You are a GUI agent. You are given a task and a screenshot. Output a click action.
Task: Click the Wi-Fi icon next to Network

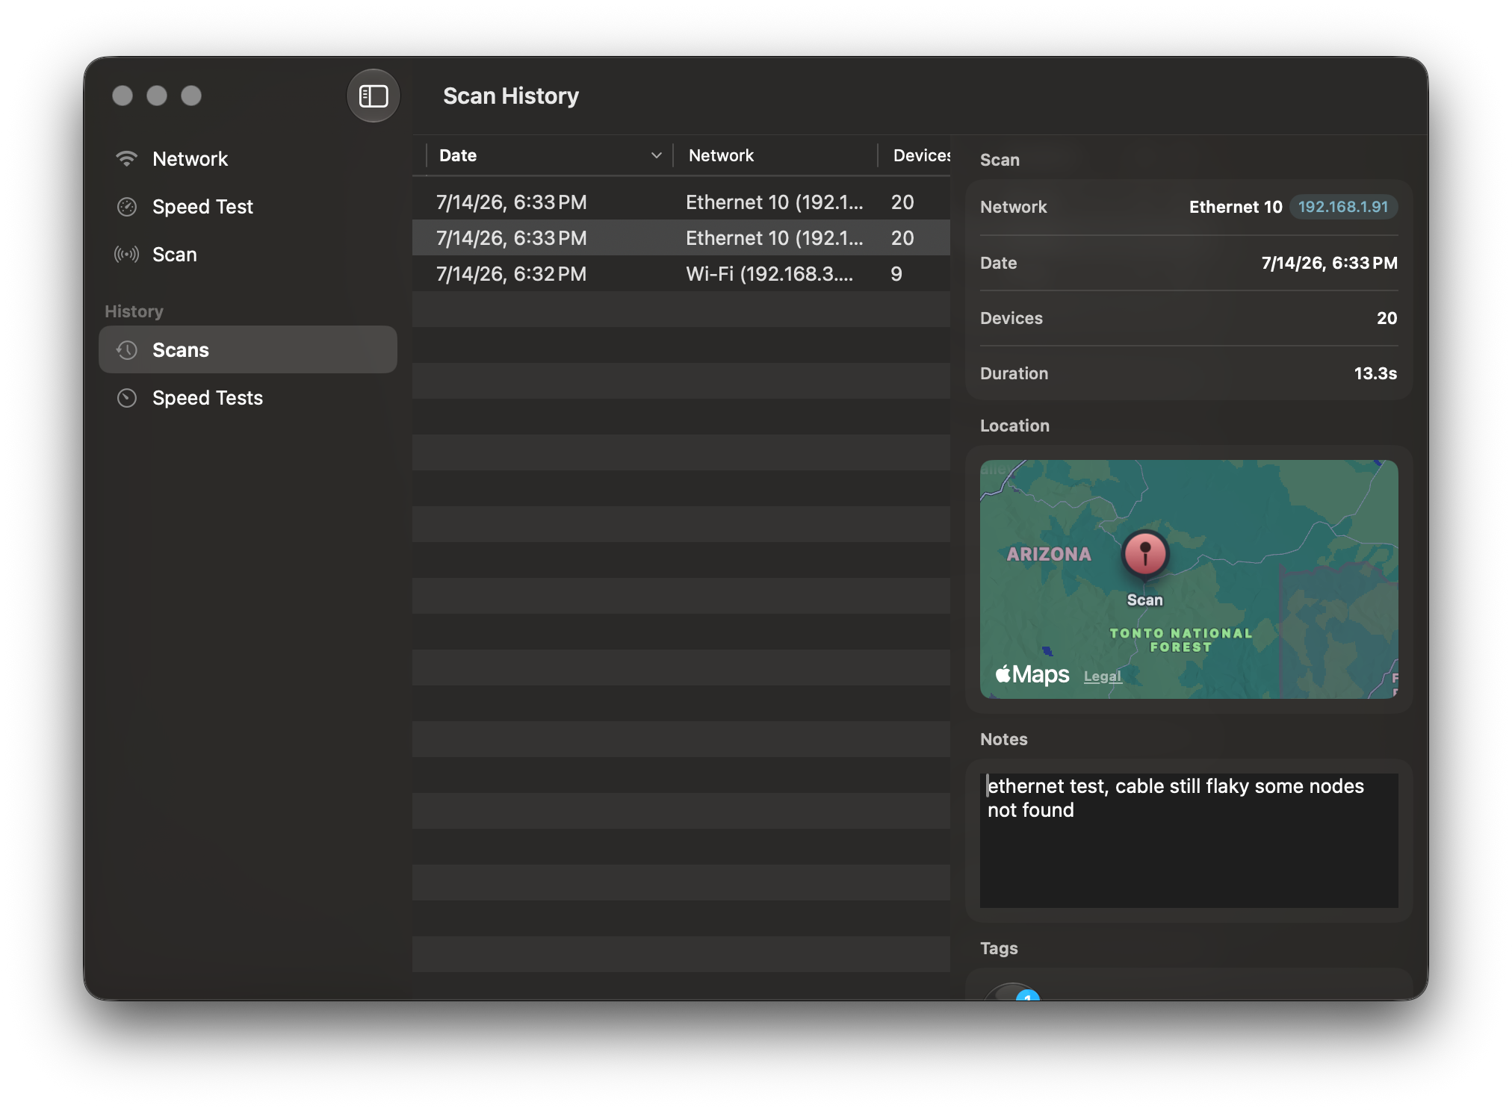[127, 158]
